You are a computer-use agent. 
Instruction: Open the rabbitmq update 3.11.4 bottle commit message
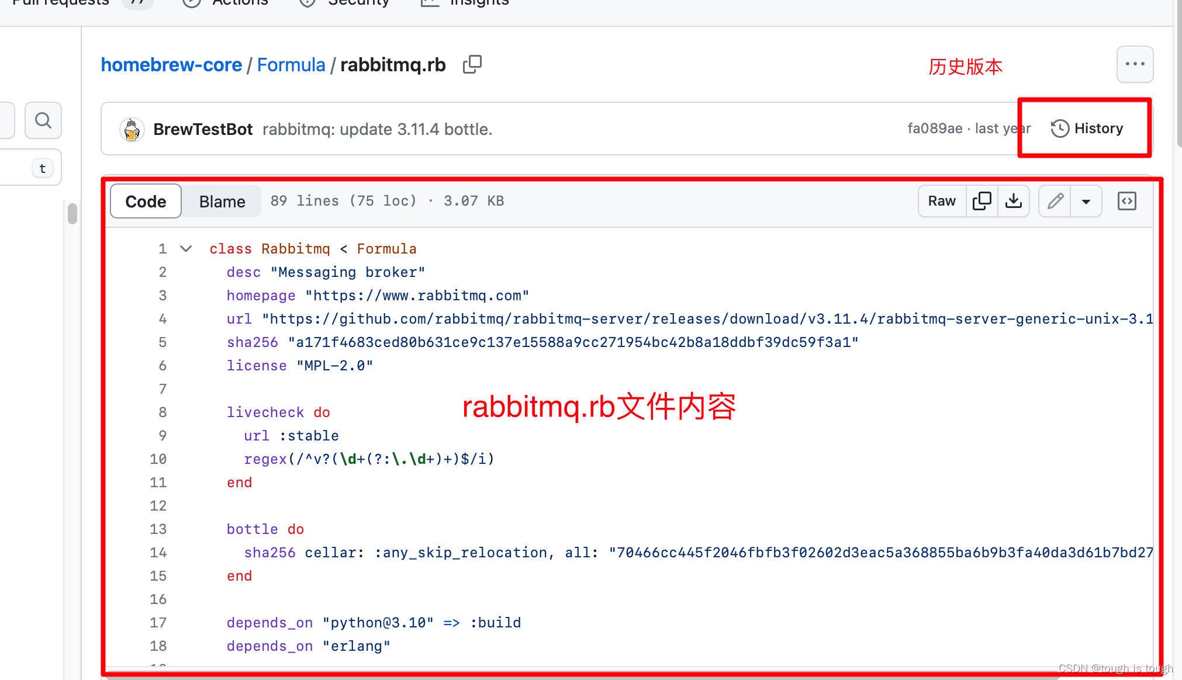click(x=377, y=129)
